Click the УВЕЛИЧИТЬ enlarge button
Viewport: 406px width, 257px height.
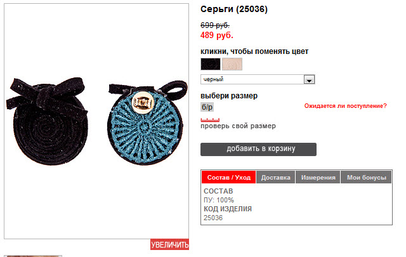tap(169, 244)
